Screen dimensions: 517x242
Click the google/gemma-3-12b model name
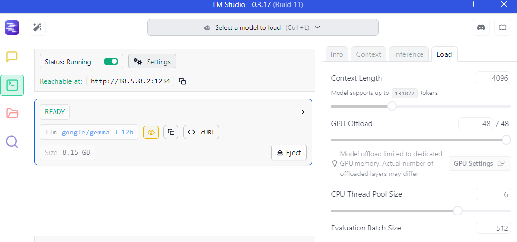tap(97, 132)
